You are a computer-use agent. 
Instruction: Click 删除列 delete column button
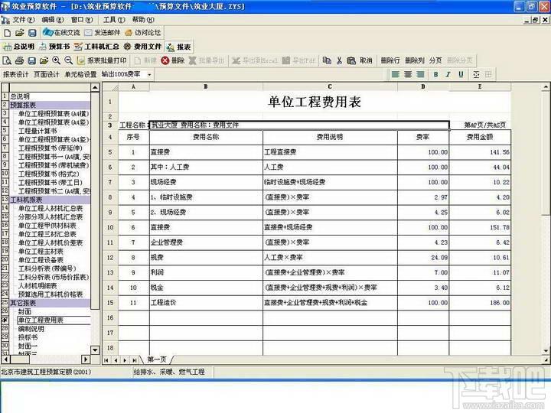click(x=415, y=60)
